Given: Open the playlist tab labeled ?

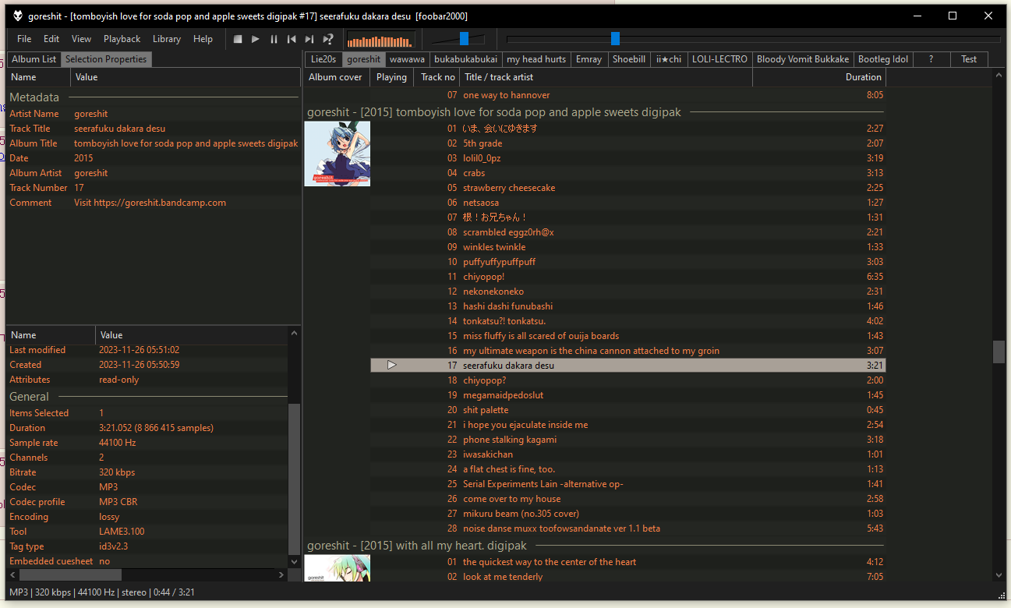Looking at the screenshot, I should coord(931,59).
